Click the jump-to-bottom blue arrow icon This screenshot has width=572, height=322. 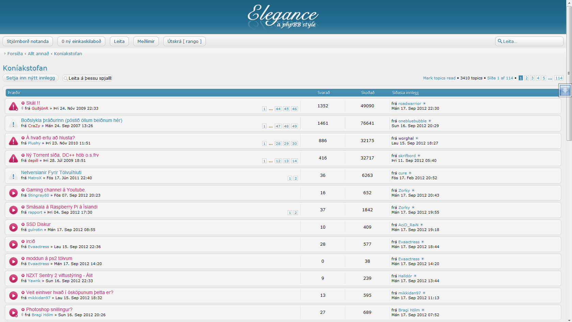pyautogui.click(x=565, y=90)
